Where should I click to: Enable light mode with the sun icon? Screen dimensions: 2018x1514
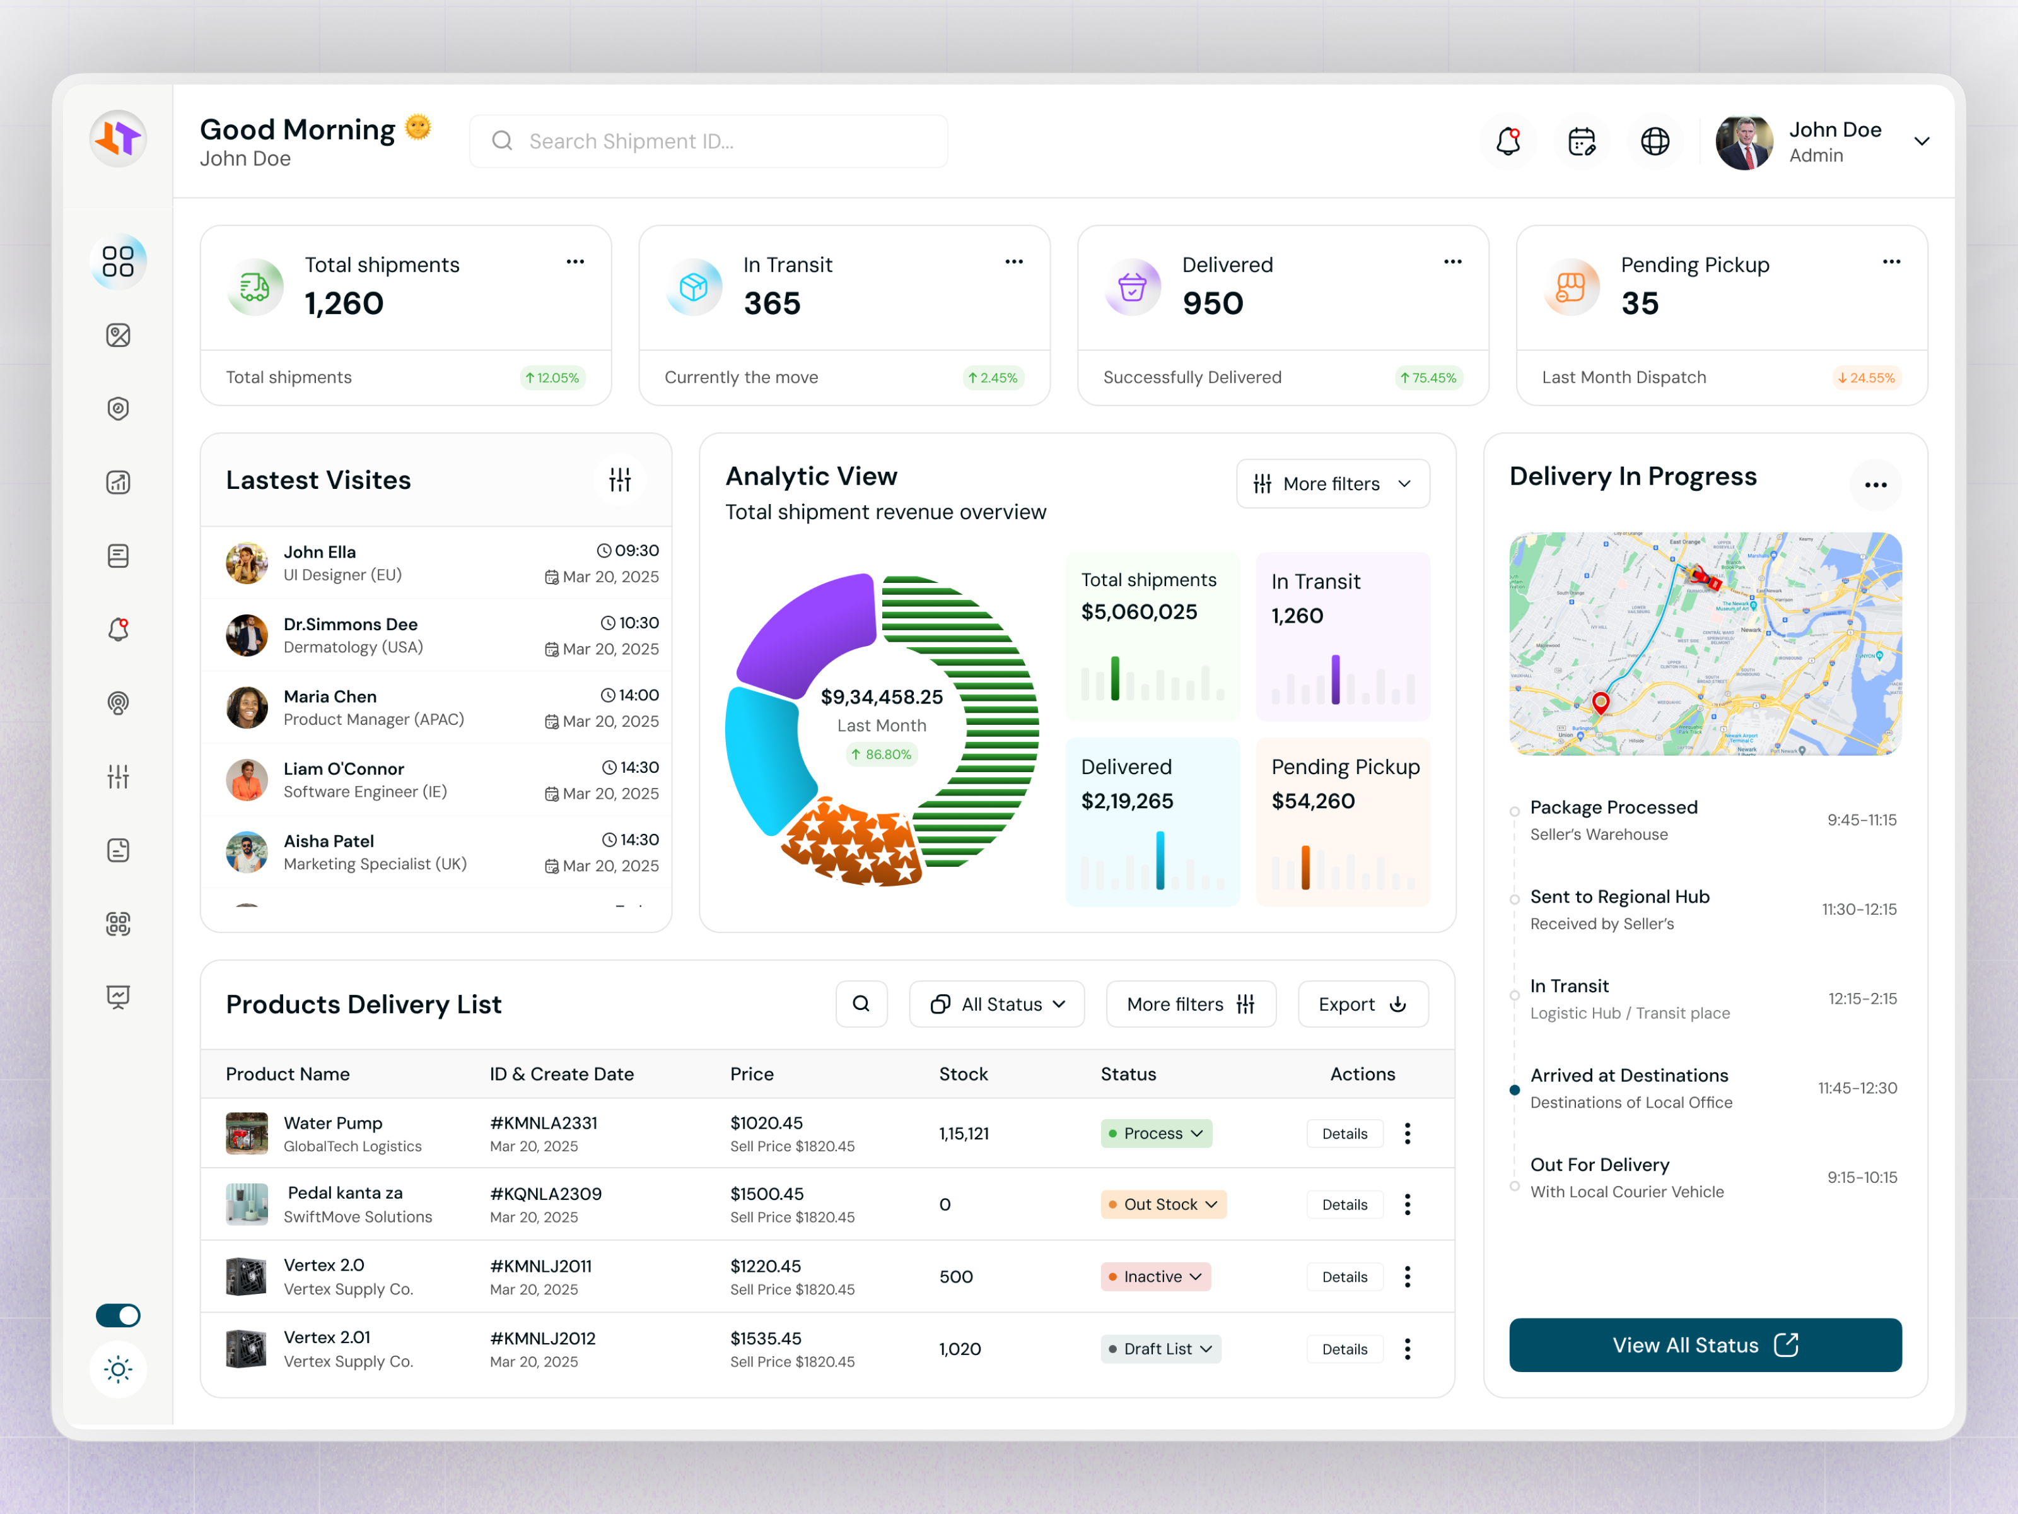coord(118,1369)
